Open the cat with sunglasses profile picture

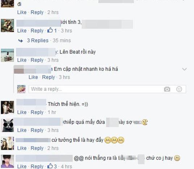coord(8,125)
